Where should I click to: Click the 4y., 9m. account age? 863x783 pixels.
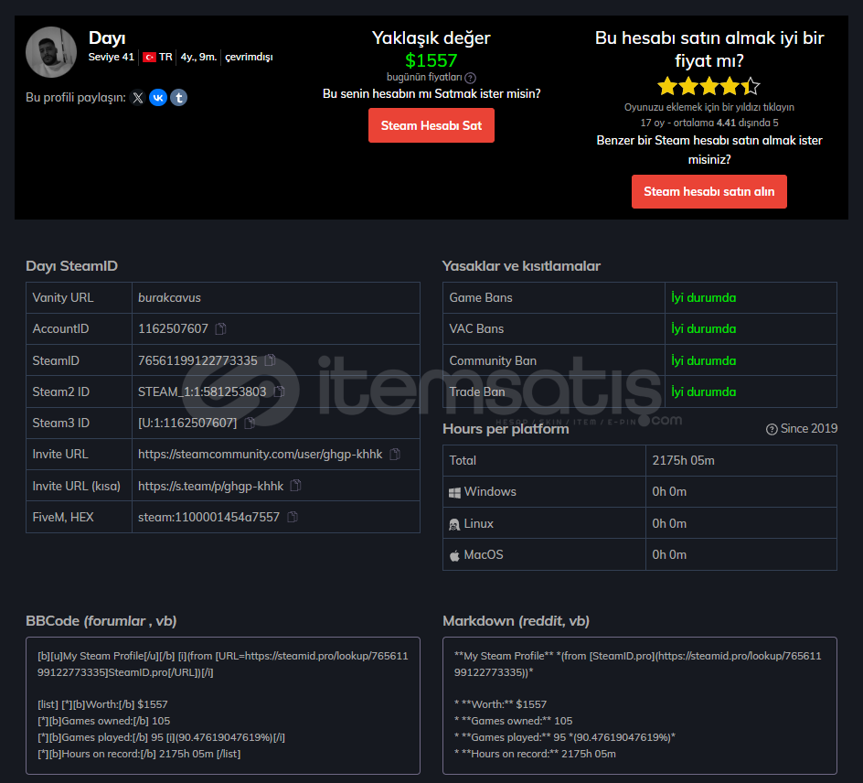pyautogui.click(x=198, y=57)
